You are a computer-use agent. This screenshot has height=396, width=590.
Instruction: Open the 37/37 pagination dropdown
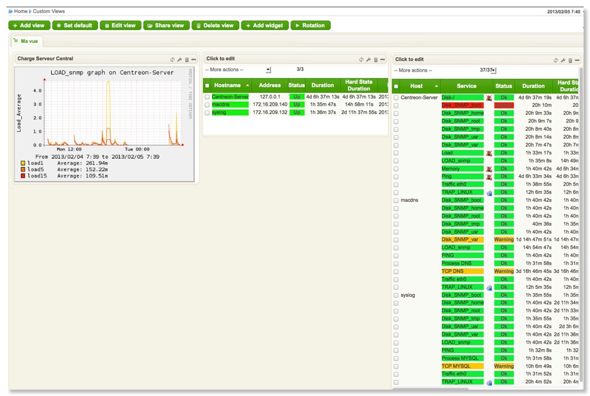coord(493,69)
